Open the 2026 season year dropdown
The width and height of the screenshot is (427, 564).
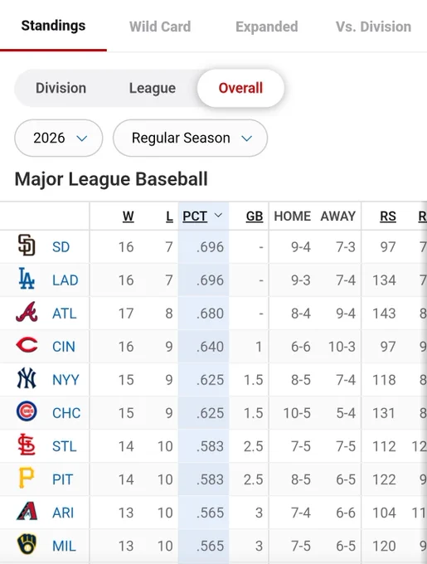point(59,139)
